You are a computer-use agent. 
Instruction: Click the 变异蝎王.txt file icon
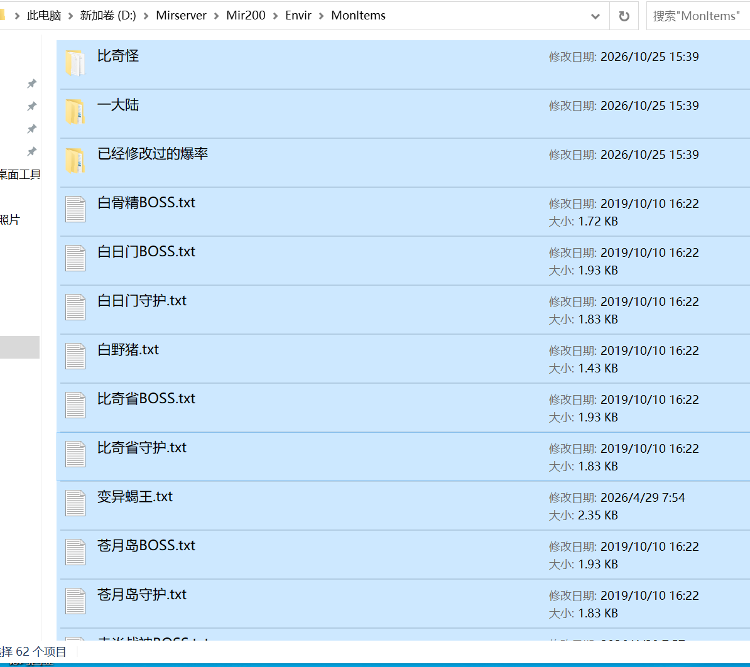tap(75, 503)
